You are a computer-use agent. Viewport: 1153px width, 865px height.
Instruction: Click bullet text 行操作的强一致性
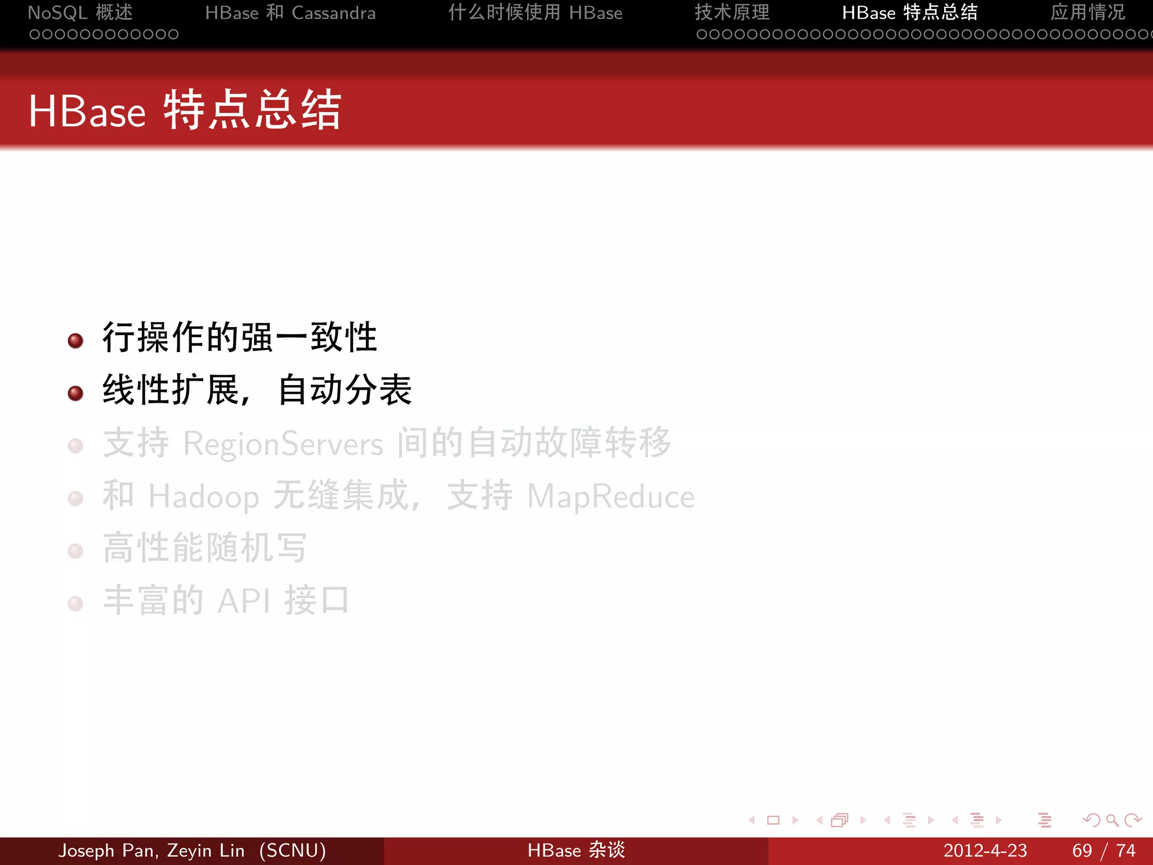point(240,337)
